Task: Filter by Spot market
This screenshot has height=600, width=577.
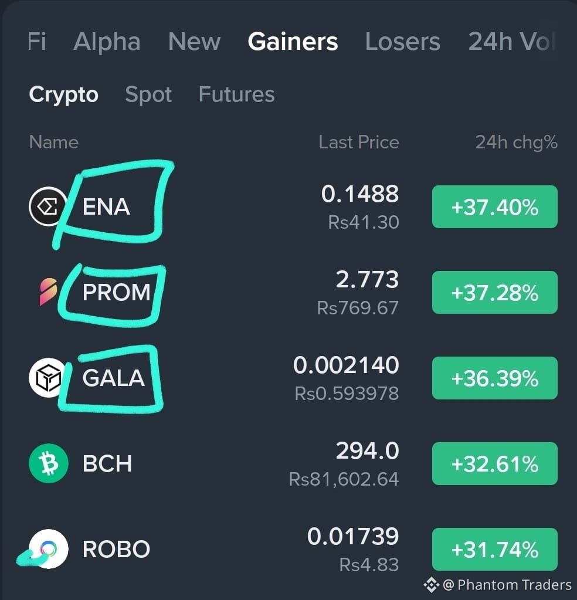Action: pos(148,94)
